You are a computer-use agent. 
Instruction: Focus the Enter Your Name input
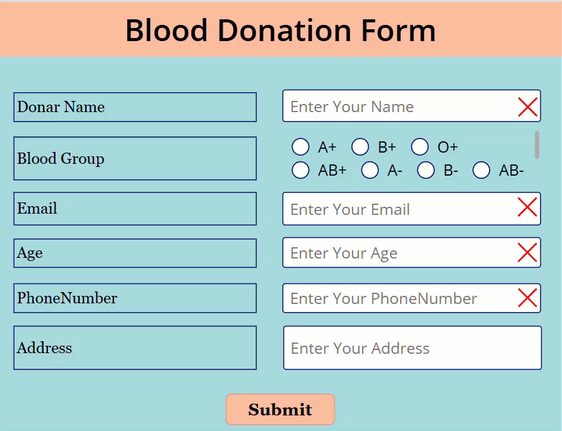point(399,106)
